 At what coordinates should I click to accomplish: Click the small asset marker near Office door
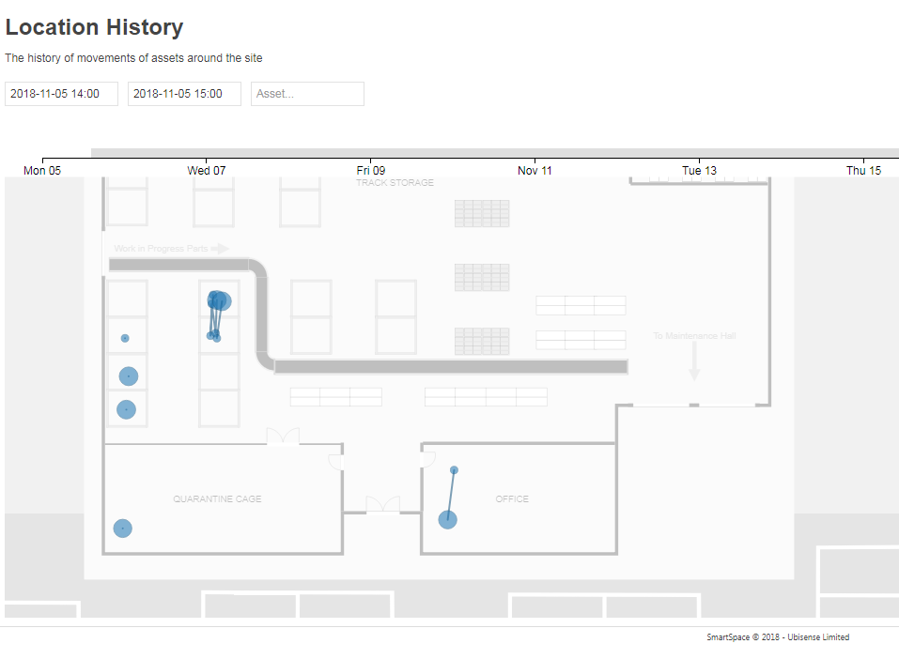[454, 470]
